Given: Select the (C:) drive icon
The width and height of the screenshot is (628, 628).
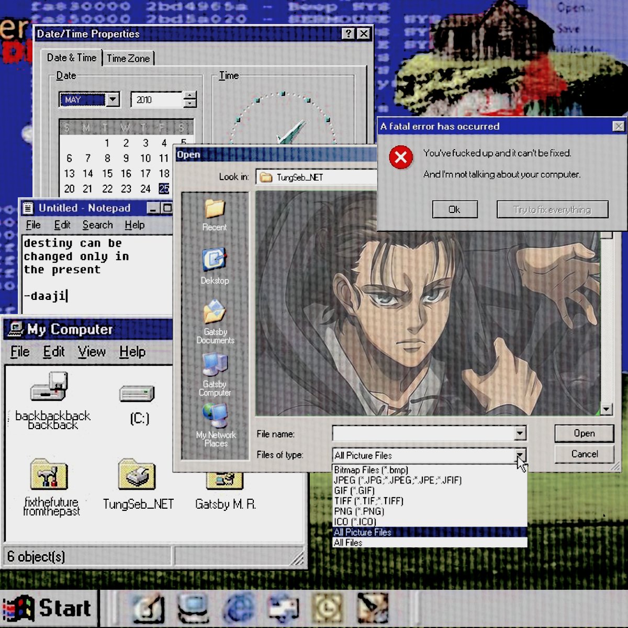Looking at the screenshot, I should tap(137, 394).
